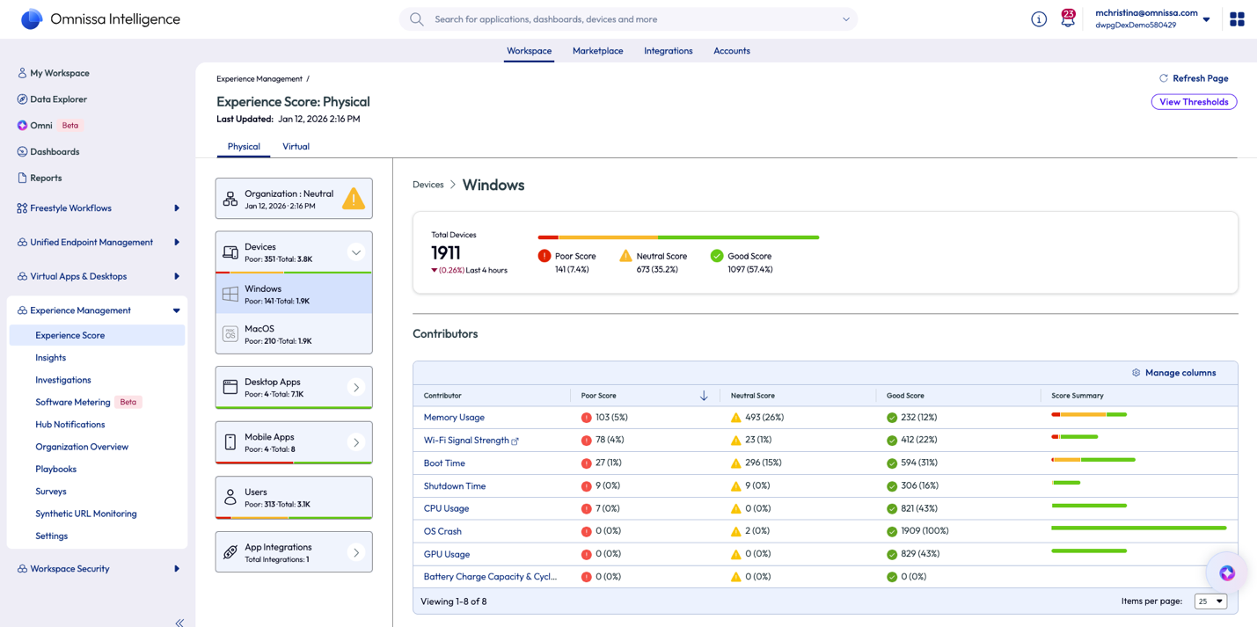Open the Memory Usage contributor link

pos(454,418)
